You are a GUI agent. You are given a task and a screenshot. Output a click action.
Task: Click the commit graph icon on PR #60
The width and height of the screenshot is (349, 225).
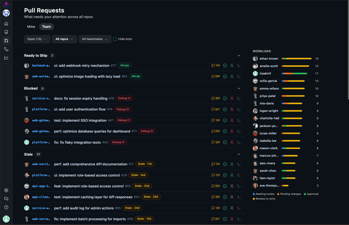(238, 76)
